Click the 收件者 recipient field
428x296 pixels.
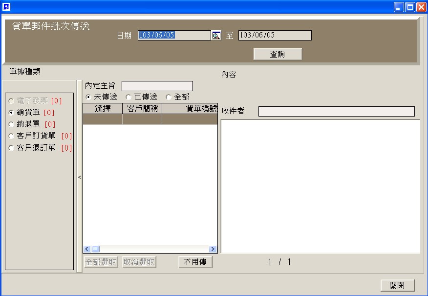coord(336,111)
